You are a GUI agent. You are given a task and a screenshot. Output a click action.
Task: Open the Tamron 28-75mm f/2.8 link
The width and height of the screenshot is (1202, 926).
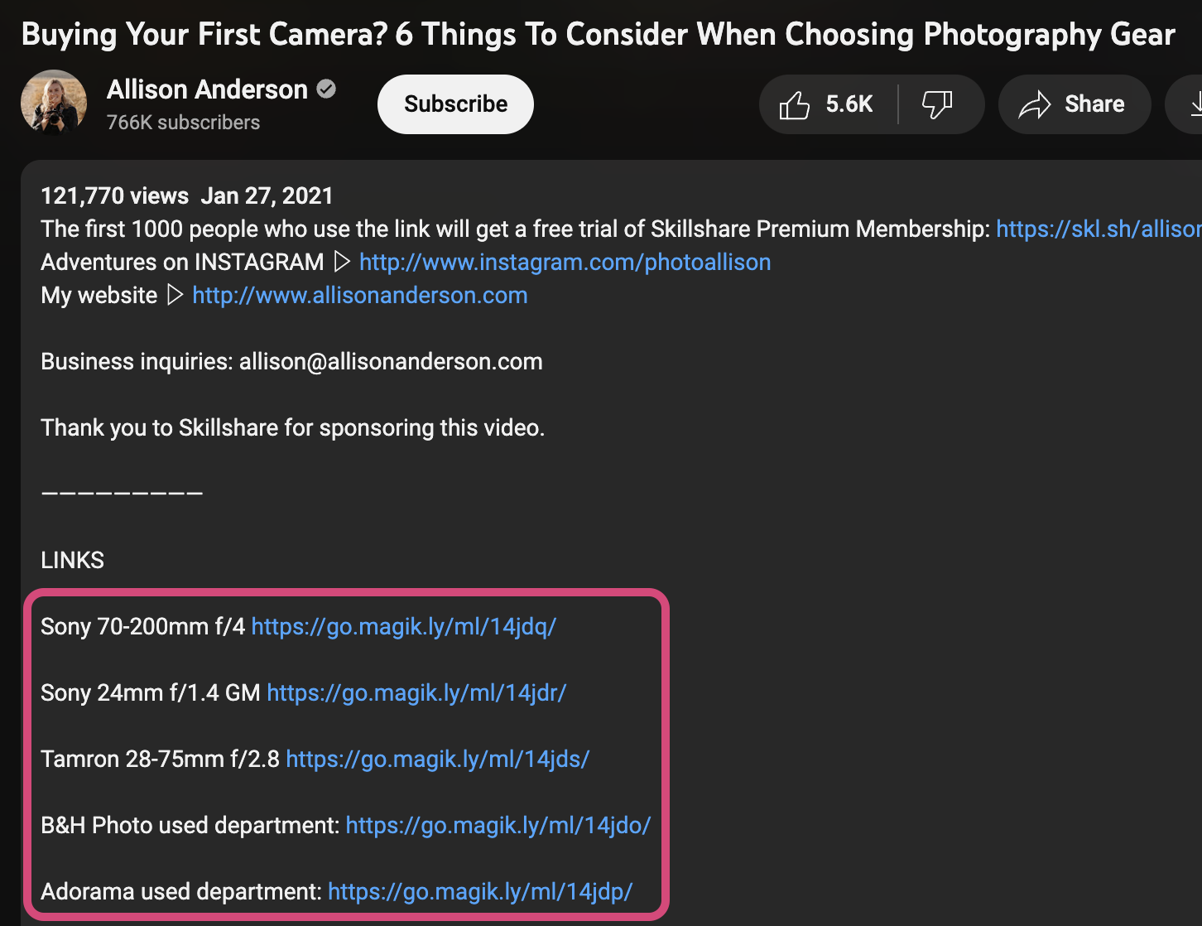(x=437, y=760)
